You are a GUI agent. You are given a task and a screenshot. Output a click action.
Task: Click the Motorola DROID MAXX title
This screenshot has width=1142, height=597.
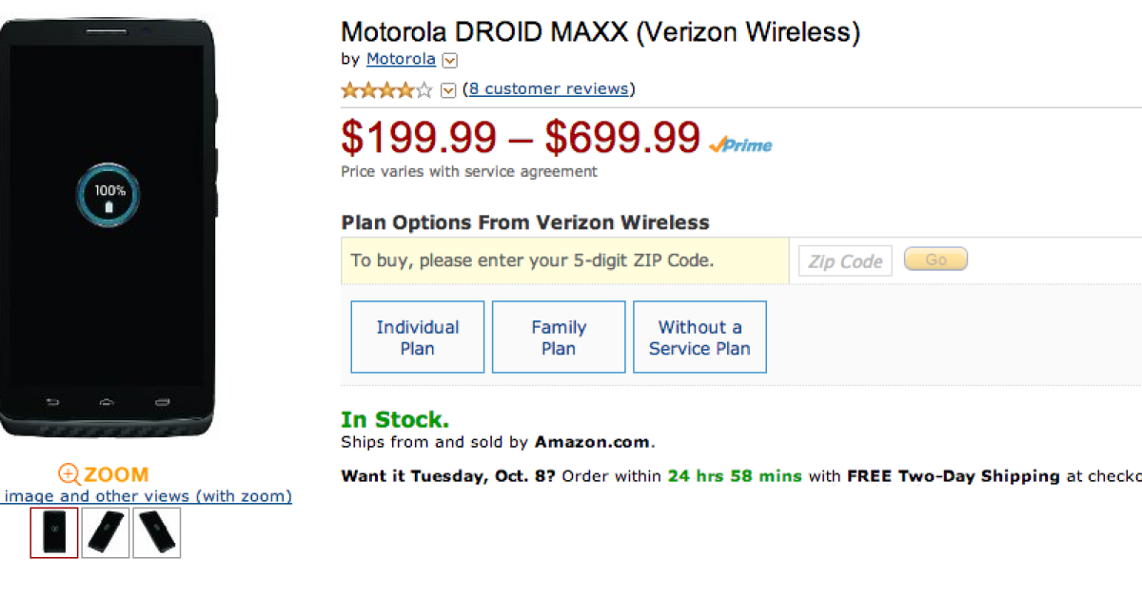(600, 32)
